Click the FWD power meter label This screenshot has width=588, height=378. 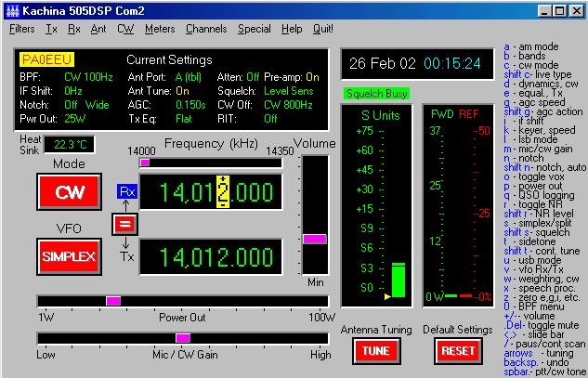point(442,114)
